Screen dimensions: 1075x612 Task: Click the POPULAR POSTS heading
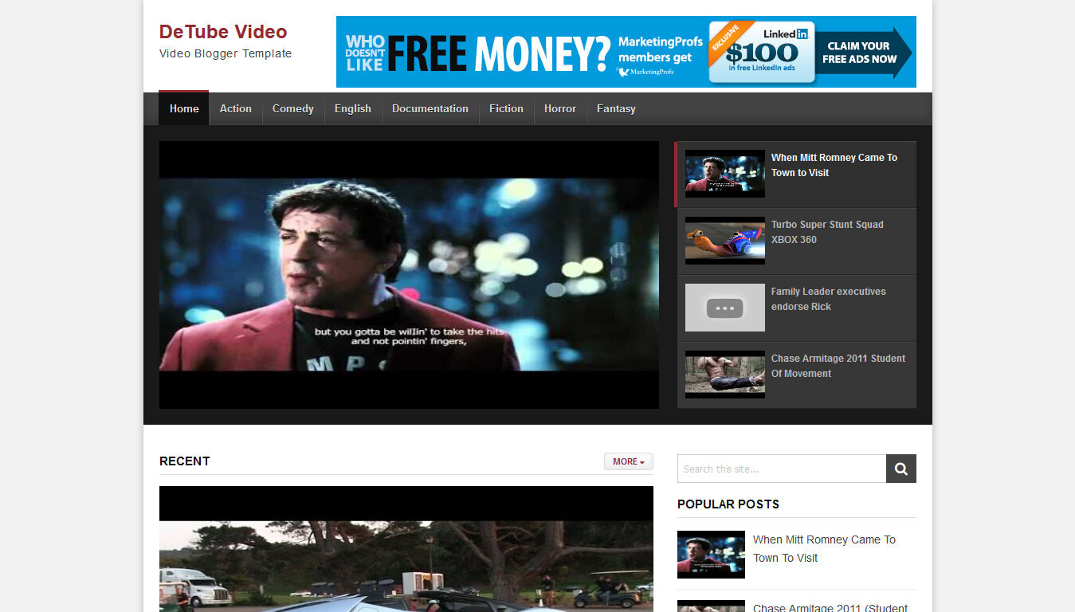point(728,504)
